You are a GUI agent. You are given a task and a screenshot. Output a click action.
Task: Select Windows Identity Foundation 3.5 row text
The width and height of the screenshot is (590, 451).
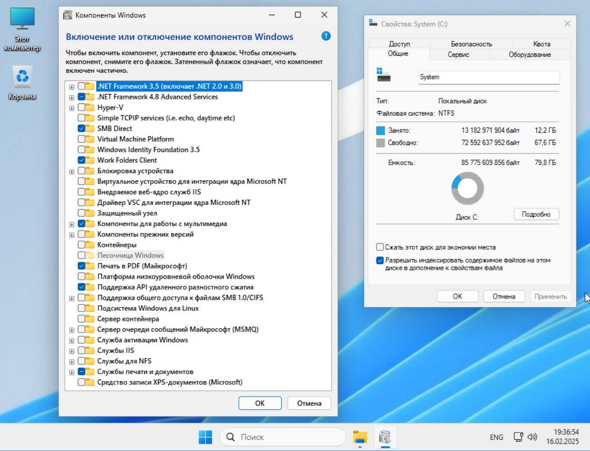(149, 150)
